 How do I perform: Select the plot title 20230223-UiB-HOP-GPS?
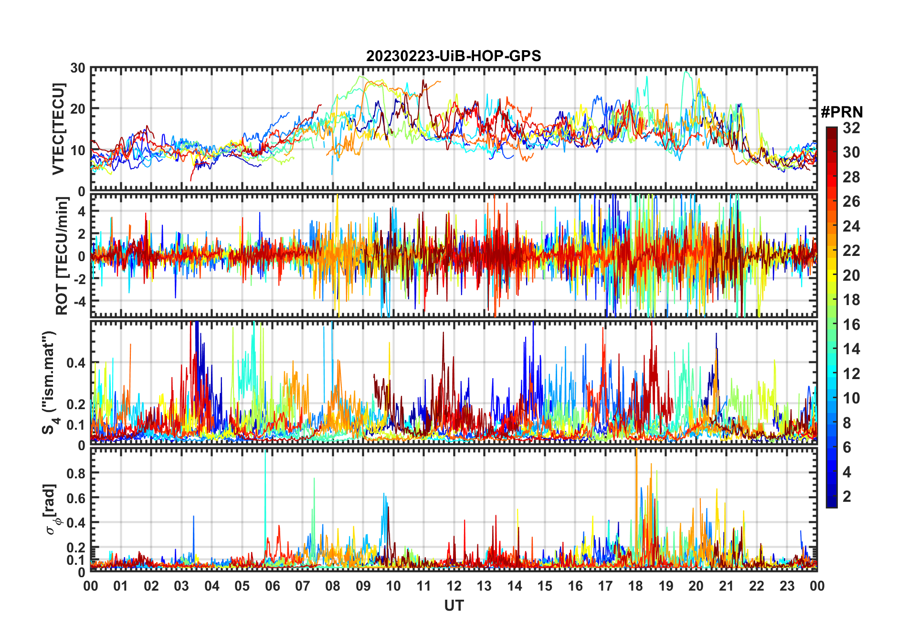tap(454, 56)
